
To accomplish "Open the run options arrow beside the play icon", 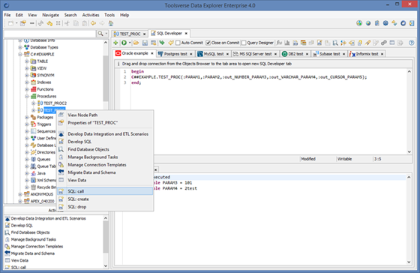I will click(130, 43).
